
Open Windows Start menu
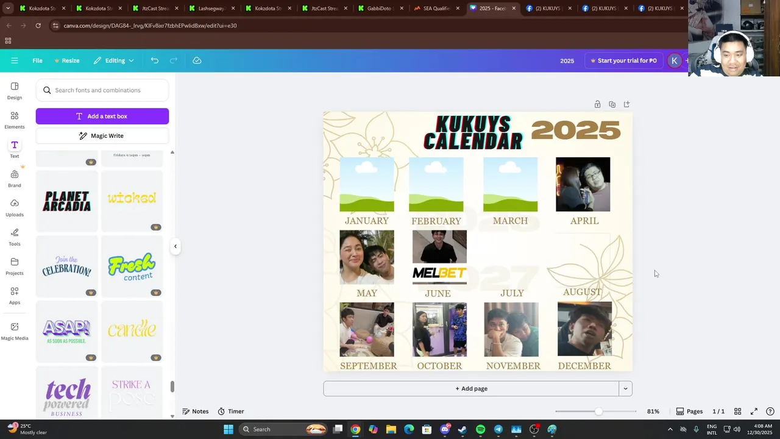[x=229, y=429]
